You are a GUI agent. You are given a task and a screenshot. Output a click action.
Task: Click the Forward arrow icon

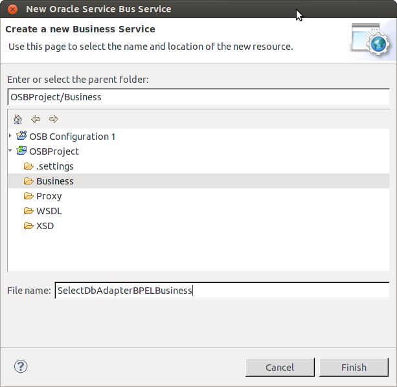tap(54, 119)
